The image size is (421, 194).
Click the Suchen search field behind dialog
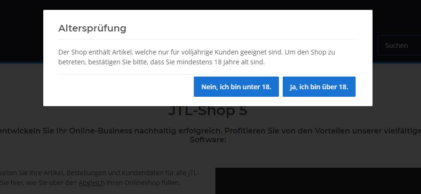point(399,46)
